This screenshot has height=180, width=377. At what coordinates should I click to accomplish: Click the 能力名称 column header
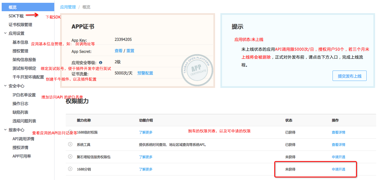(x=84, y=120)
